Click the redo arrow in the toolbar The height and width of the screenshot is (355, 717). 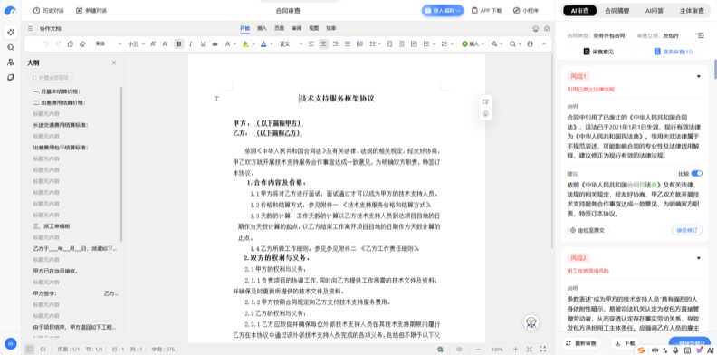58,43
